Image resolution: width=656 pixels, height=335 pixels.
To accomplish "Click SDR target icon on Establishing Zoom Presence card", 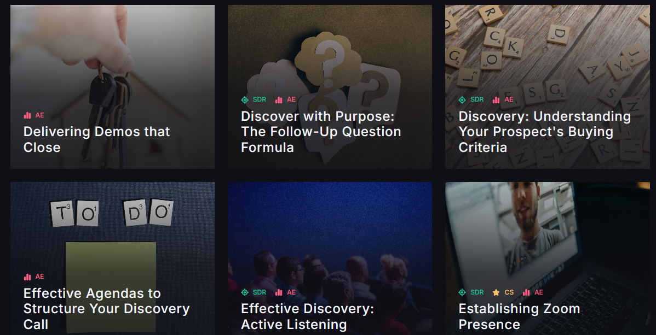I will click(462, 292).
